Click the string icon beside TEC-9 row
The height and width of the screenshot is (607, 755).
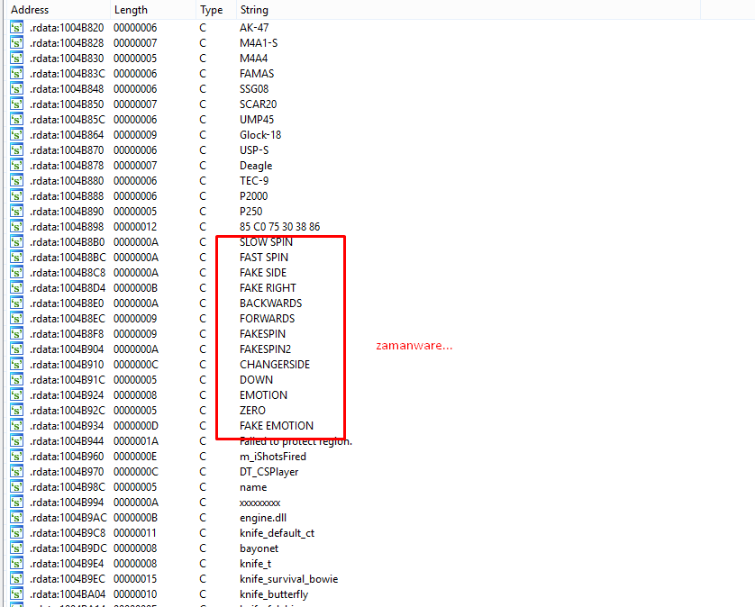(x=16, y=181)
